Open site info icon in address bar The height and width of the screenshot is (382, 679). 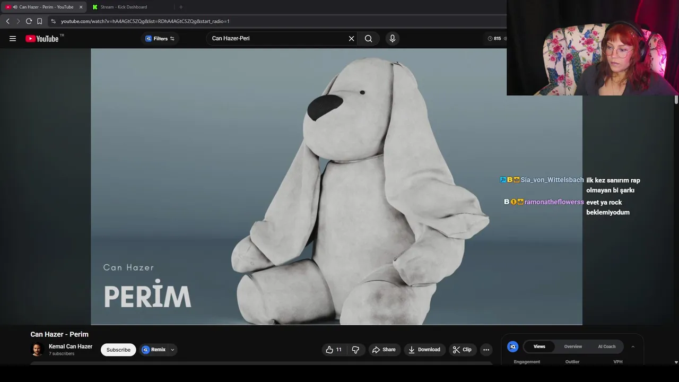point(53,21)
